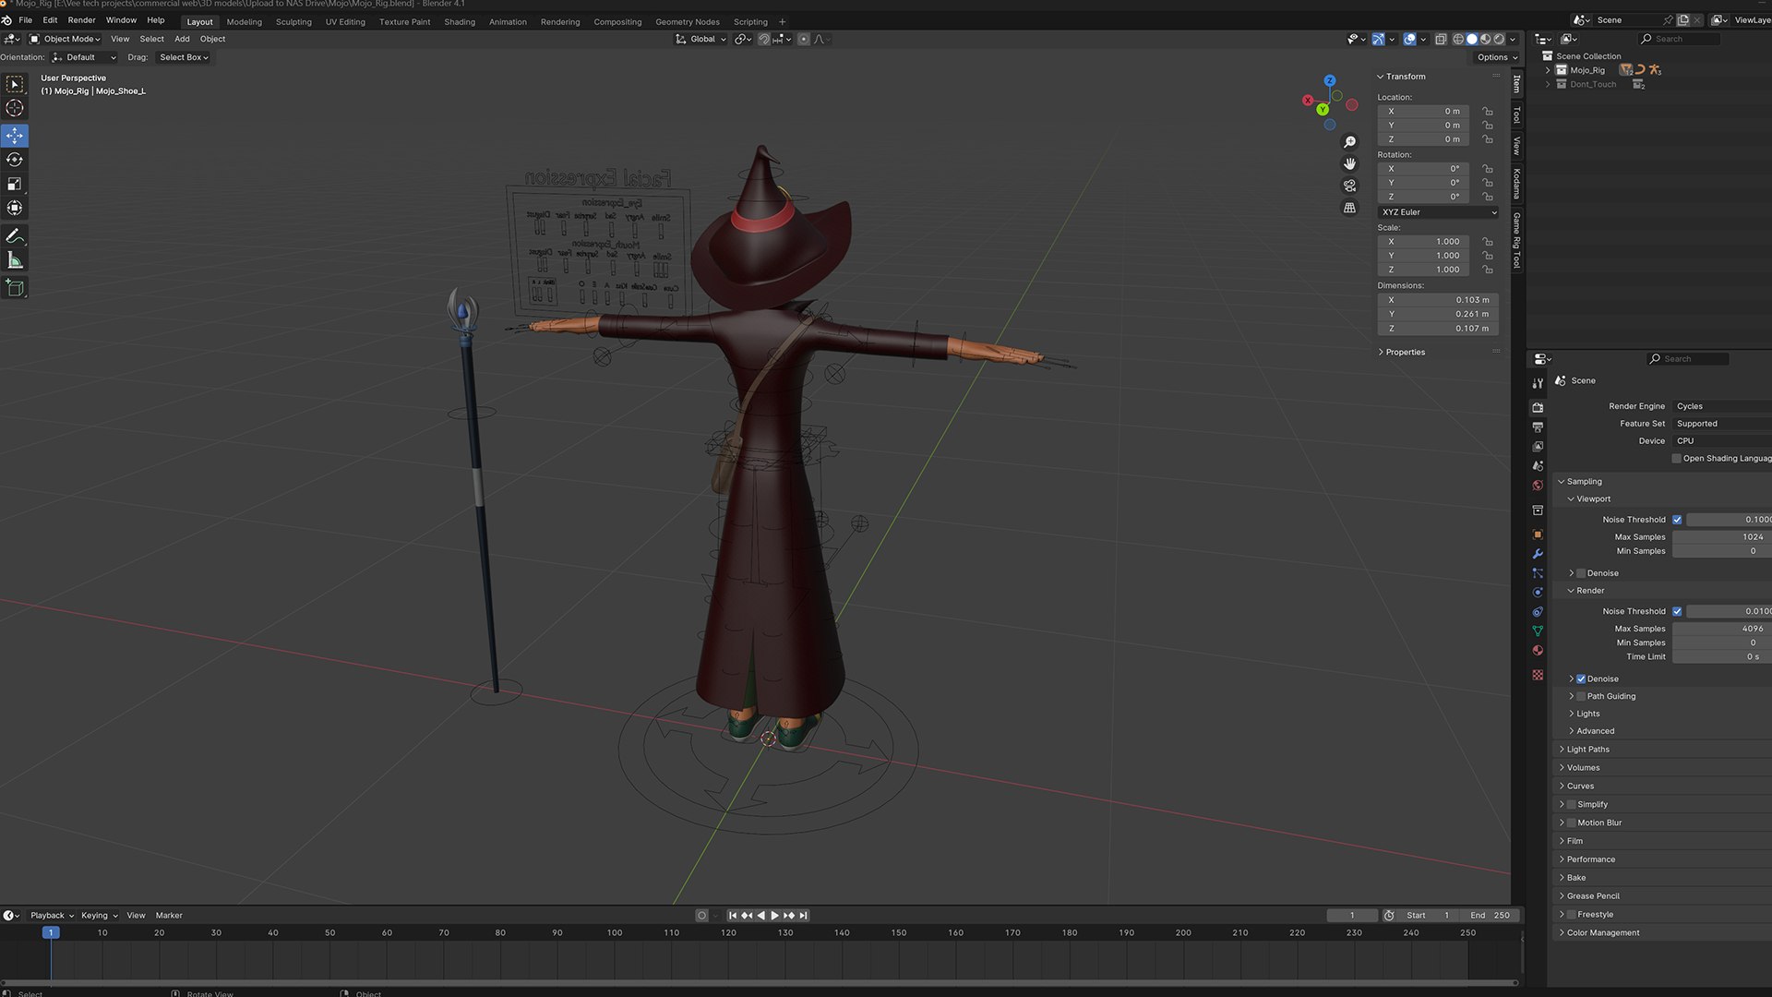The width and height of the screenshot is (1772, 997).
Task: Expand Mojo_Rig collection in outliner
Action: coord(1548,70)
